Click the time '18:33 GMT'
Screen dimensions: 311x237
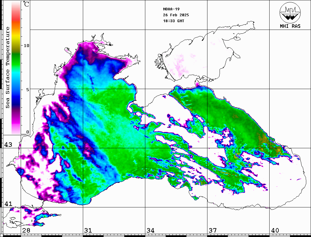coord(173,21)
